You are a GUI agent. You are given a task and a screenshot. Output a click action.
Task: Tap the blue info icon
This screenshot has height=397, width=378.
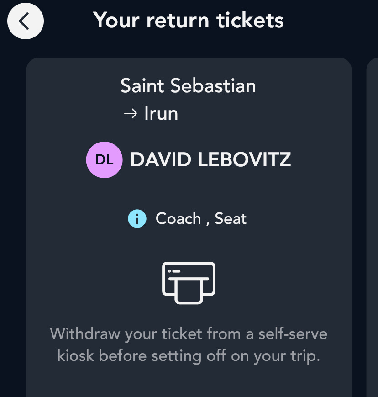coord(137,218)
